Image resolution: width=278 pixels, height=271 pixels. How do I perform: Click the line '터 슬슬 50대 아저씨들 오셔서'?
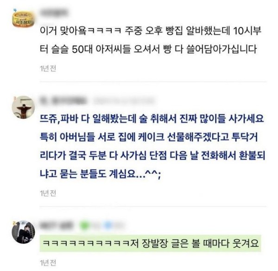(148, 49)
